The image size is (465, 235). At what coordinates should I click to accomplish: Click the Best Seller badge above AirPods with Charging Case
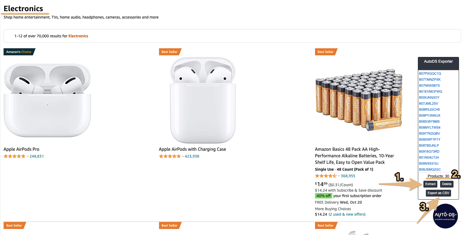[170, 52]
